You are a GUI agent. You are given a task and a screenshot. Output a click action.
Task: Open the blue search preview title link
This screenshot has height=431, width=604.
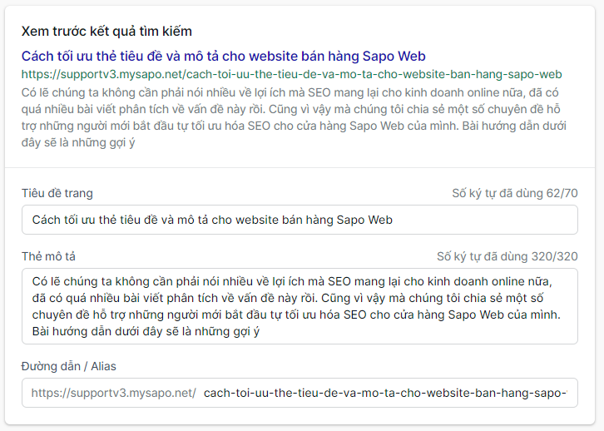click(x=224, y=57)
